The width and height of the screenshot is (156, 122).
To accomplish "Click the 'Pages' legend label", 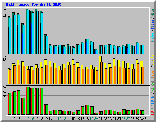I will click(153, 37).
